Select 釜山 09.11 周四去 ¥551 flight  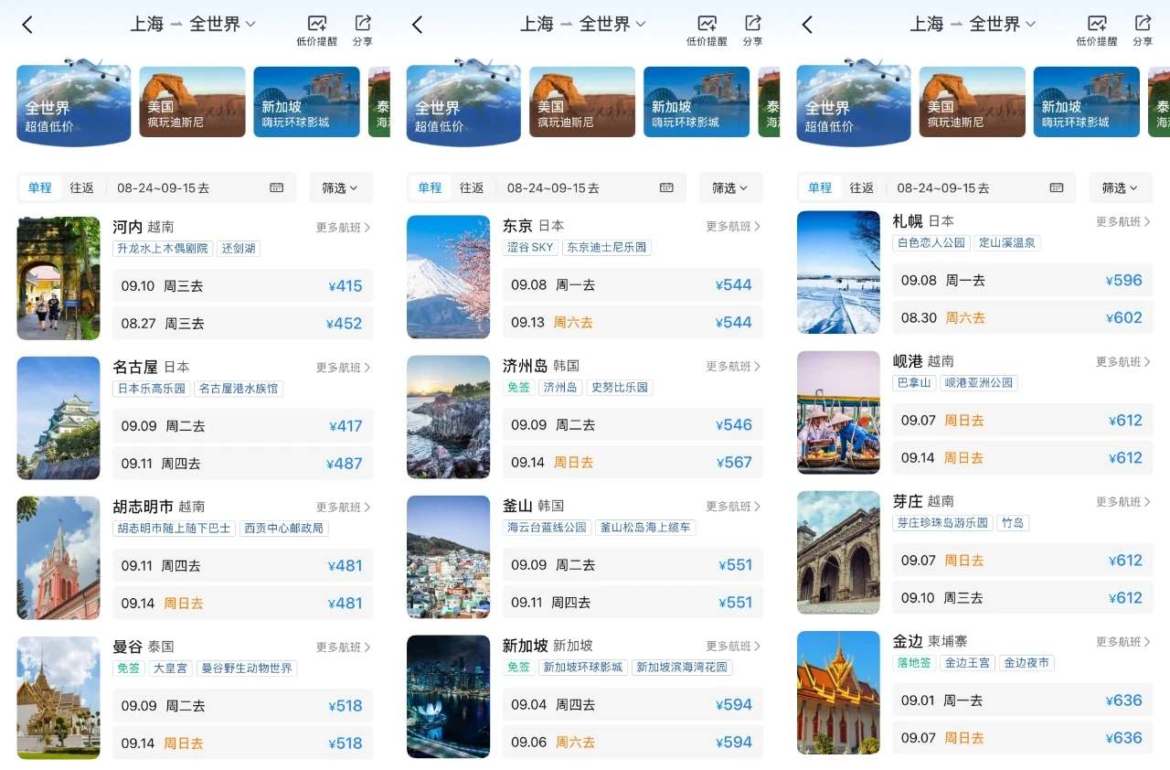coord(633,603)
